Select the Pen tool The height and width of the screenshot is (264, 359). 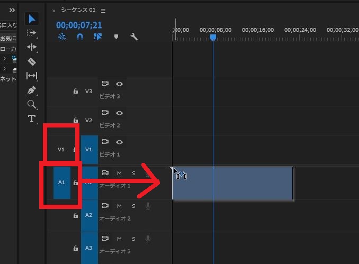32,90
